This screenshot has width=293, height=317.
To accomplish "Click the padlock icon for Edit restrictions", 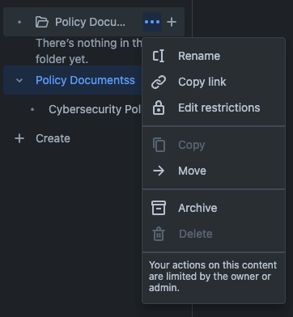I will point(159,108).
